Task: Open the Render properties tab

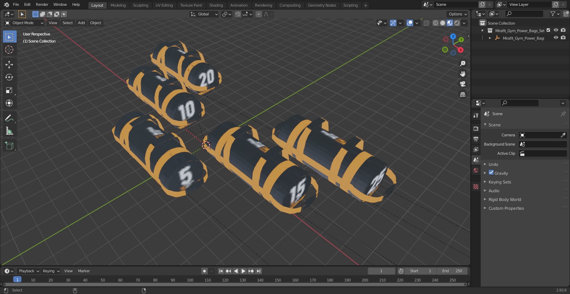Action: click(476, 128)
